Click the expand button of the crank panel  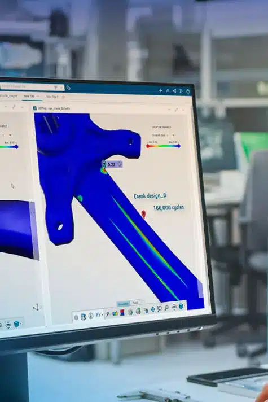tap(176, 110)
